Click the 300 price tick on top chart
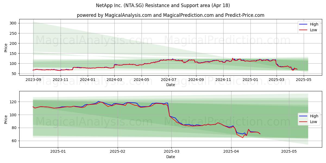 coord(14,23)
